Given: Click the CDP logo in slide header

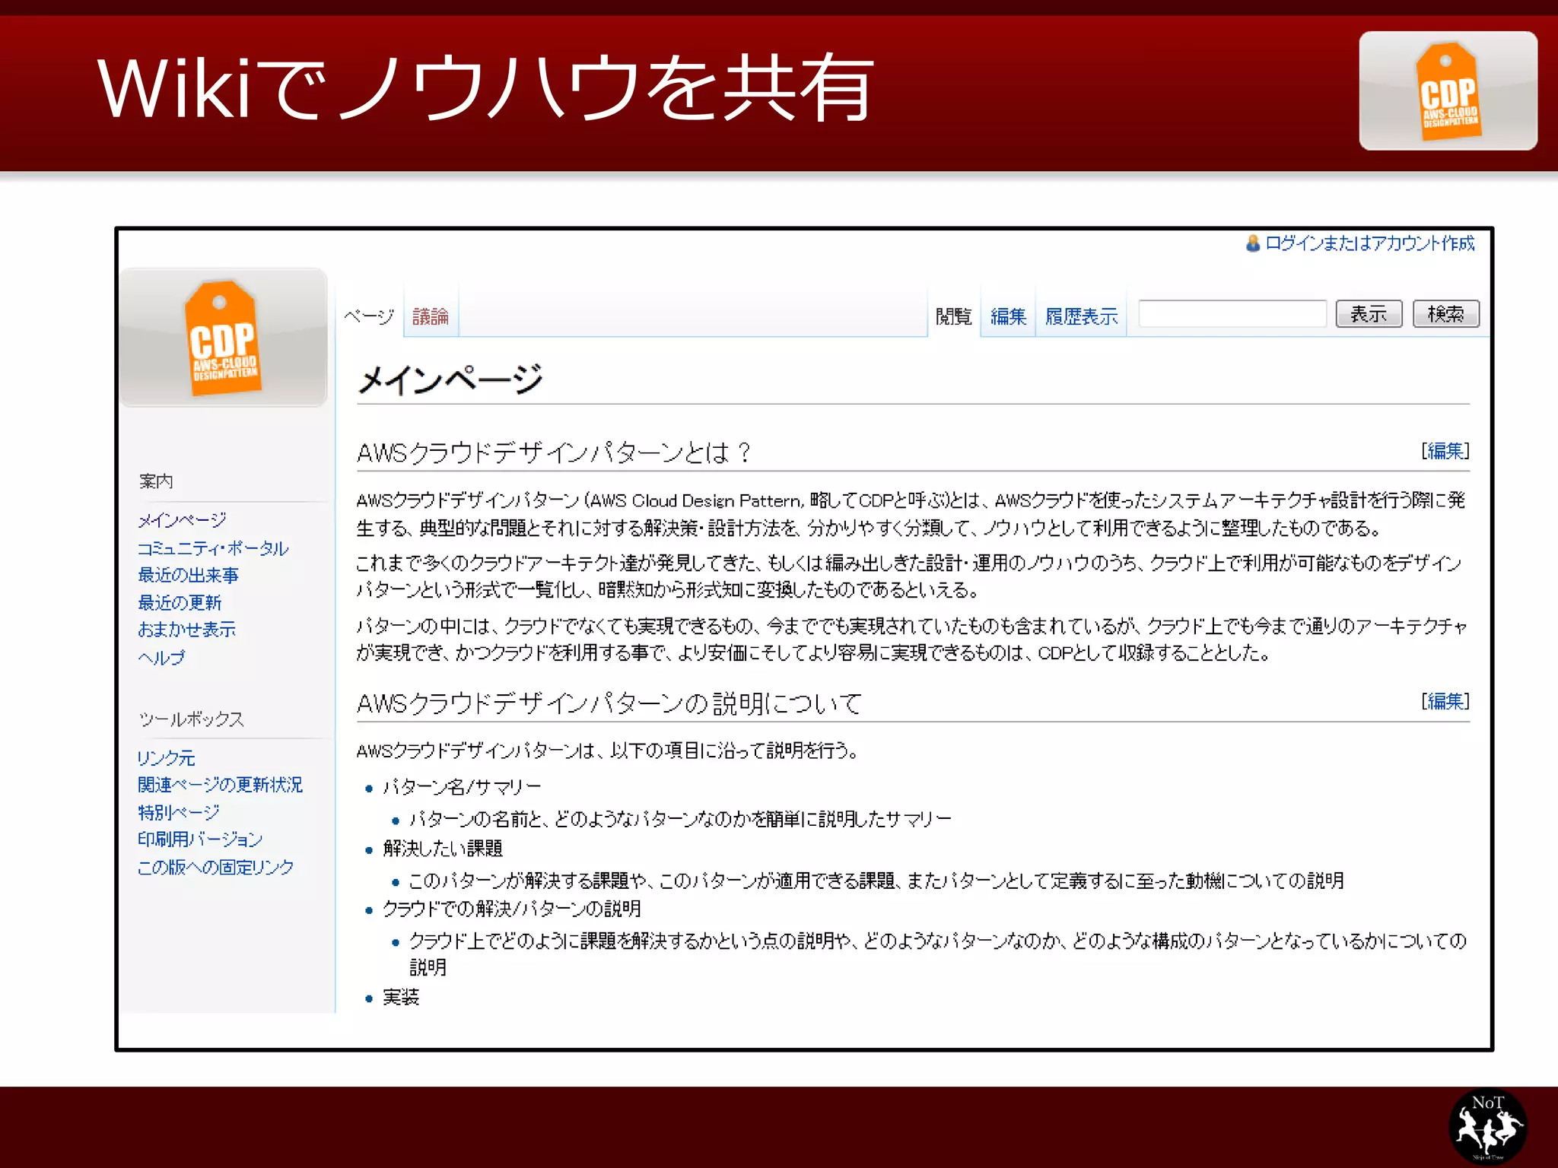Looking at the screenshot, I should [x=1448, y=90].
